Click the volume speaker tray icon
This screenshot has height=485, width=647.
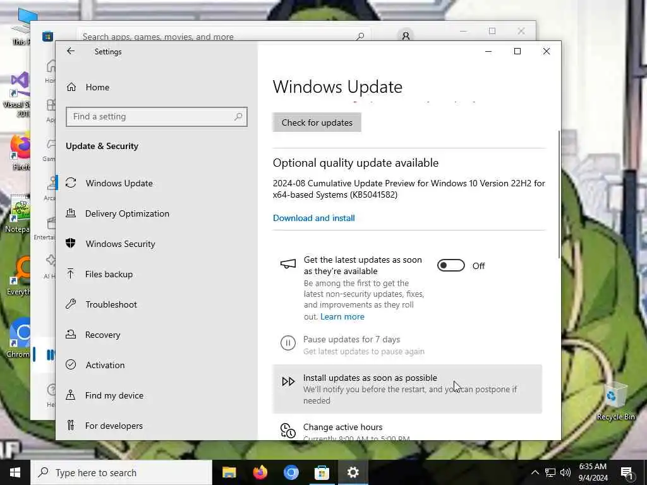coord(565,472)
